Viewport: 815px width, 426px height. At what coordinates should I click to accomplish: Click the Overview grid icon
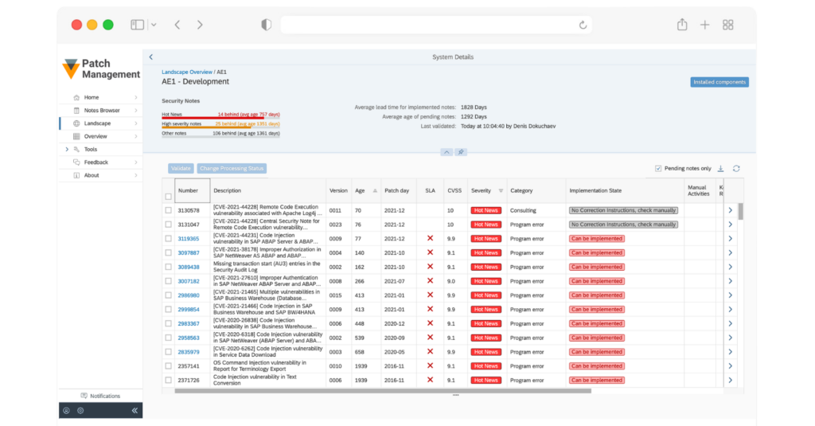click(x=76, y=136)
